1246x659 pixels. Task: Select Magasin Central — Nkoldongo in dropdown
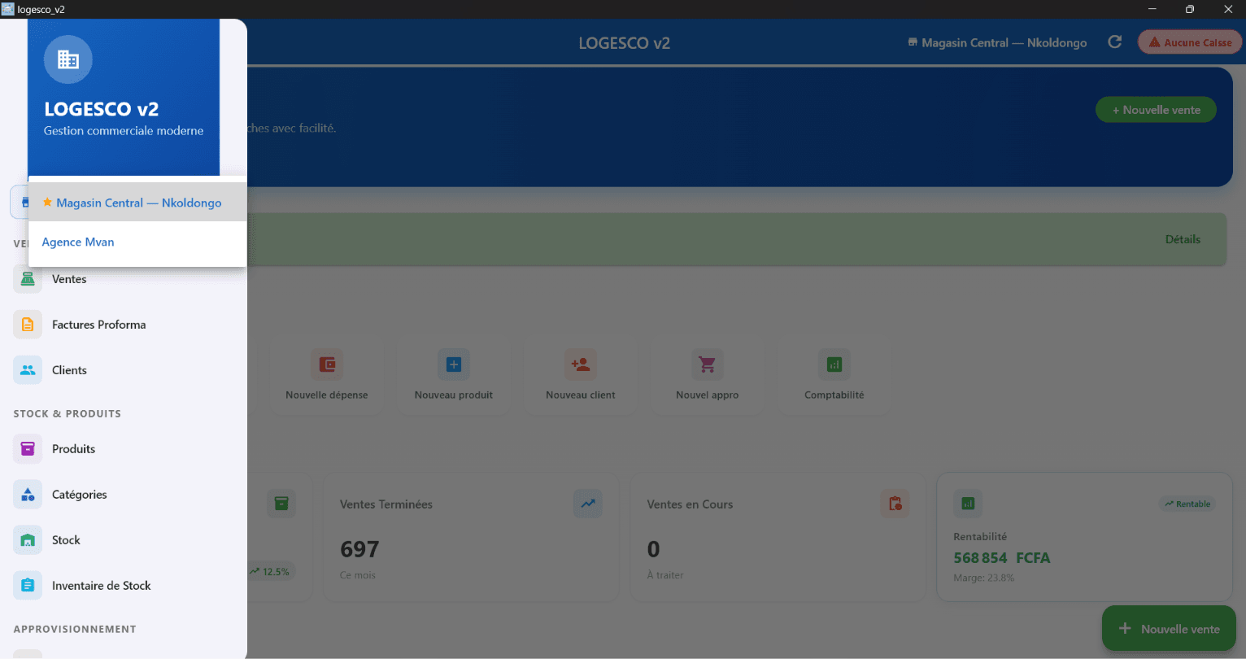tap(137, 203)
